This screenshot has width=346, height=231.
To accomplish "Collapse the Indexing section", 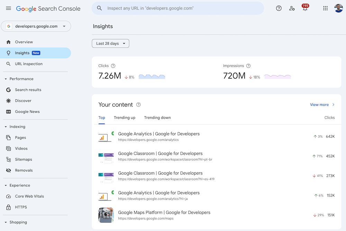I will (x=6, y=127).
